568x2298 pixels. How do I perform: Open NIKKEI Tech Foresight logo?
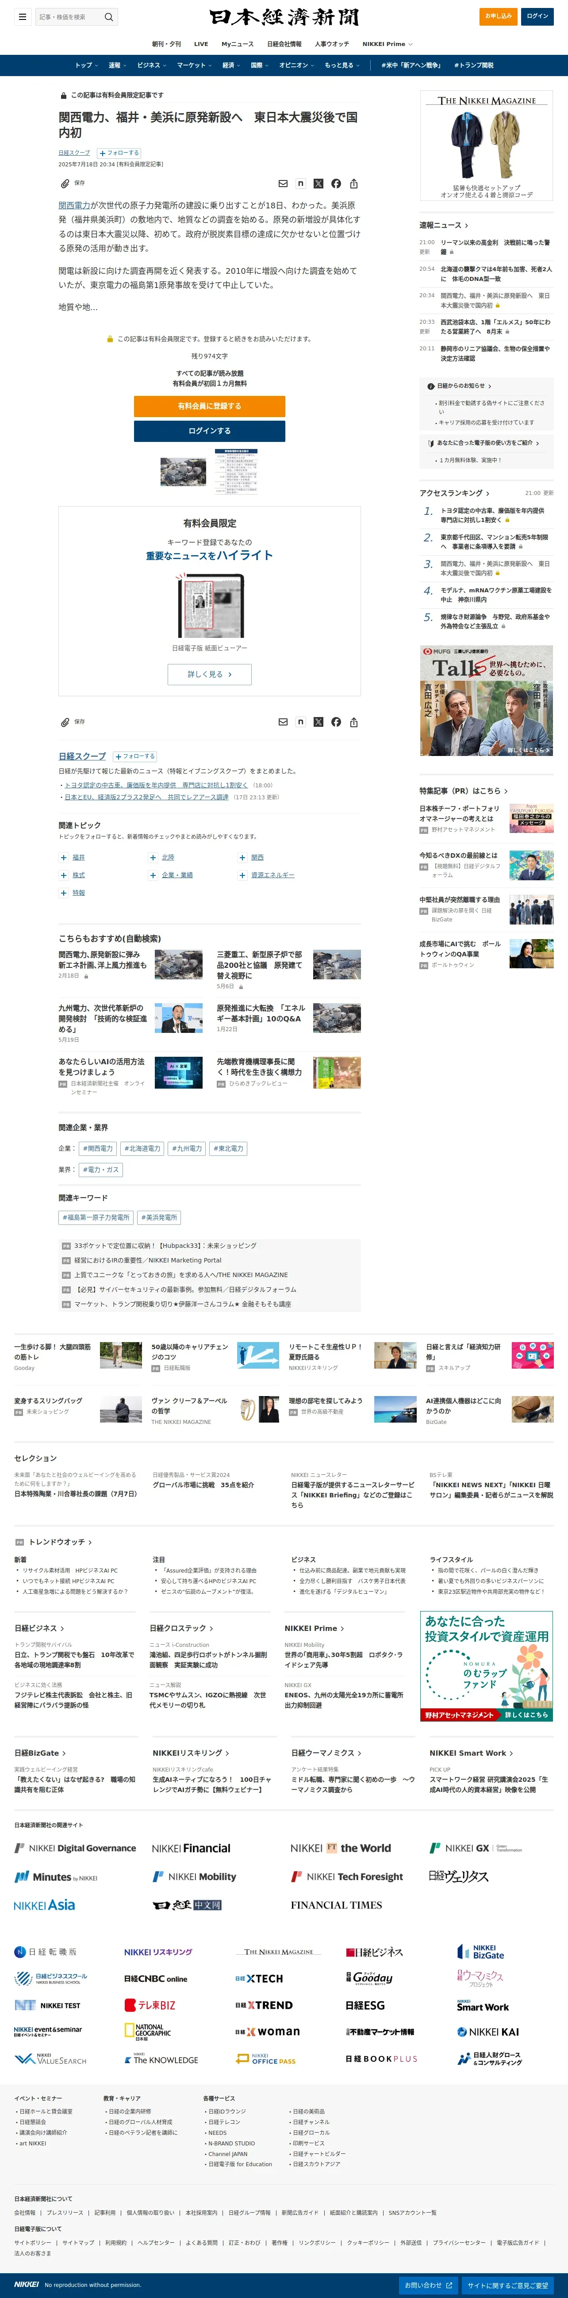tap(347, 1876)
